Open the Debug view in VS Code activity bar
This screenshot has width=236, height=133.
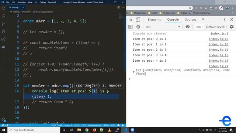[x=3, y=31]
